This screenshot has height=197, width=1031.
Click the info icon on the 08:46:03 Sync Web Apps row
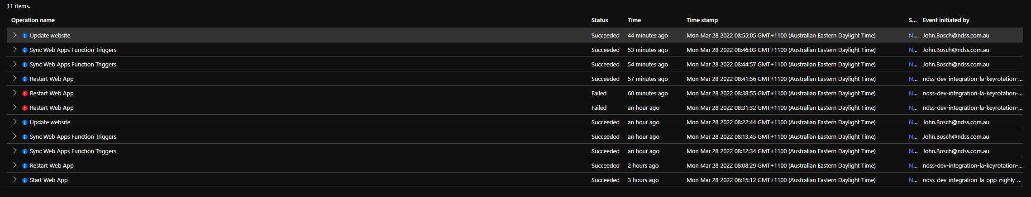[x=25, y=50]
